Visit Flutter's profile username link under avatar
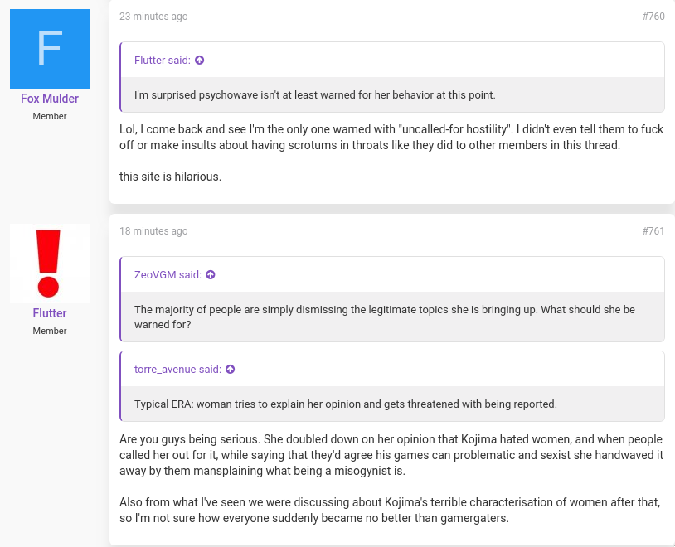 50,313
